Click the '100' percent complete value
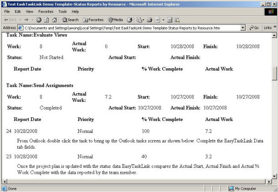This screenshot has width=278, height=192. (145, 131)
